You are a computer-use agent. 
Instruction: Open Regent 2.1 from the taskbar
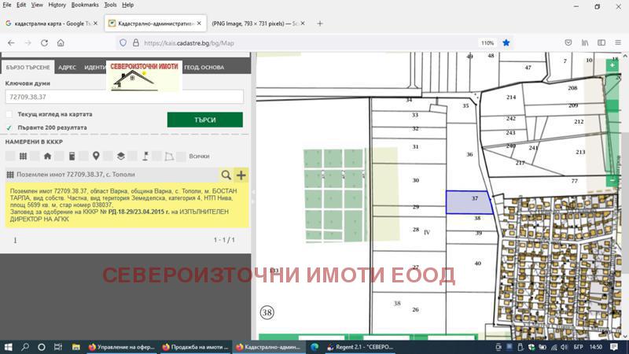363,346
